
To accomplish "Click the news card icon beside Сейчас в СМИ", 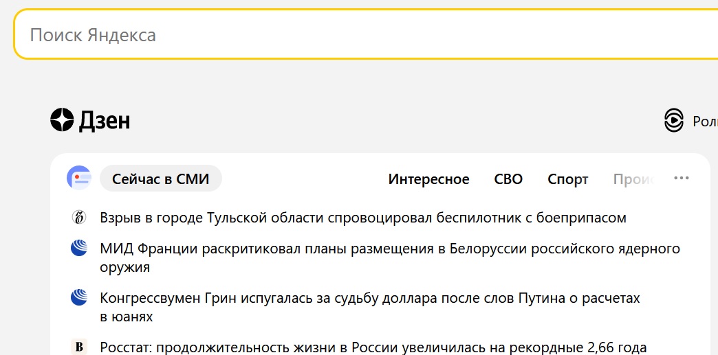I will 79,178.
